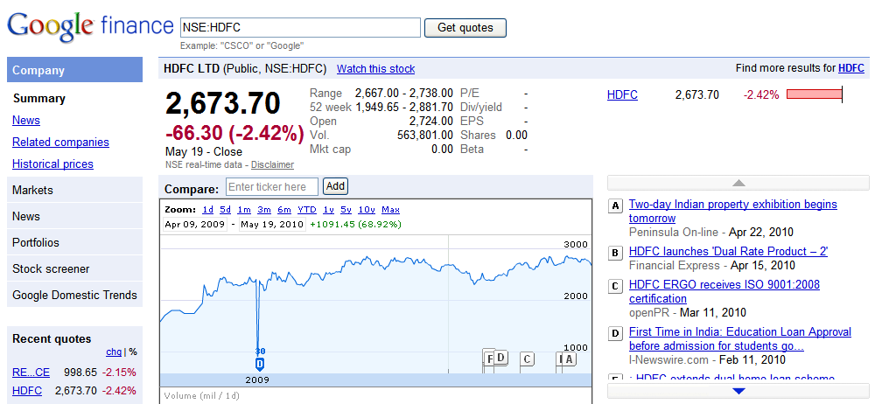Open the Historical prices link
Viewport: 875px width, 404px height.
click(53, 164)
